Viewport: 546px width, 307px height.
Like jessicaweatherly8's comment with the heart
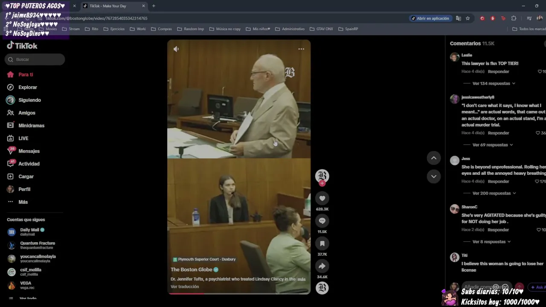tap(538, 133)
